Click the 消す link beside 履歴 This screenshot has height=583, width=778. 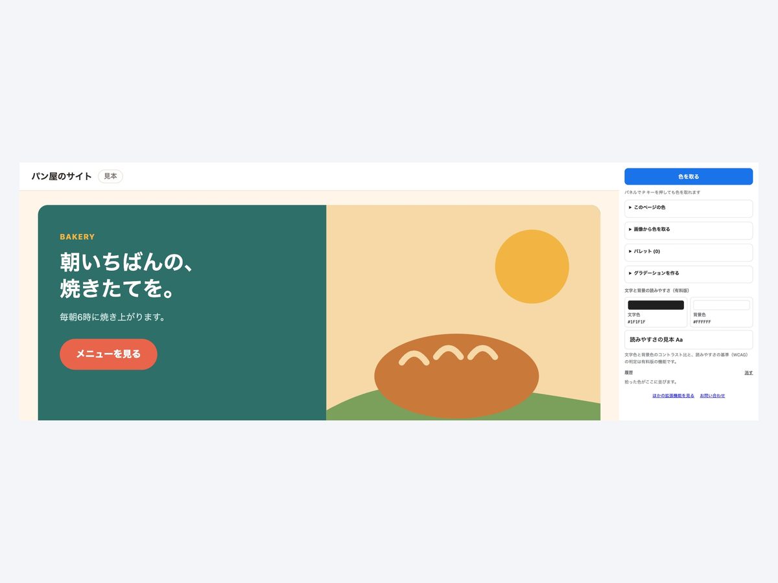(748, 373)
